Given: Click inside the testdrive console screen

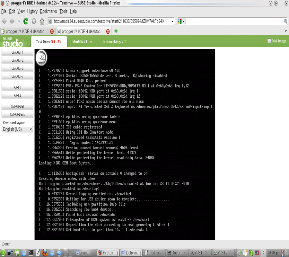Looking at the screenshot, I should click(125, 144).
